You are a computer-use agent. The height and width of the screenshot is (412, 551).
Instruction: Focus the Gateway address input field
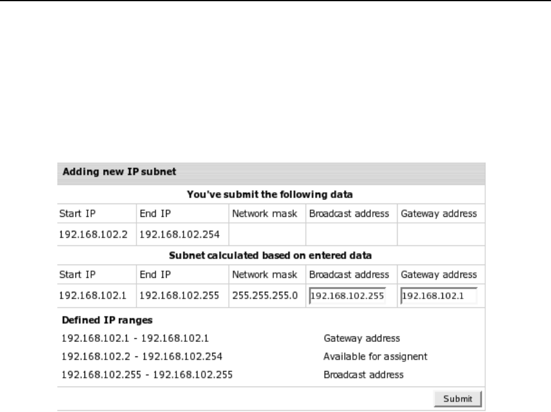(x=438, y=297)
